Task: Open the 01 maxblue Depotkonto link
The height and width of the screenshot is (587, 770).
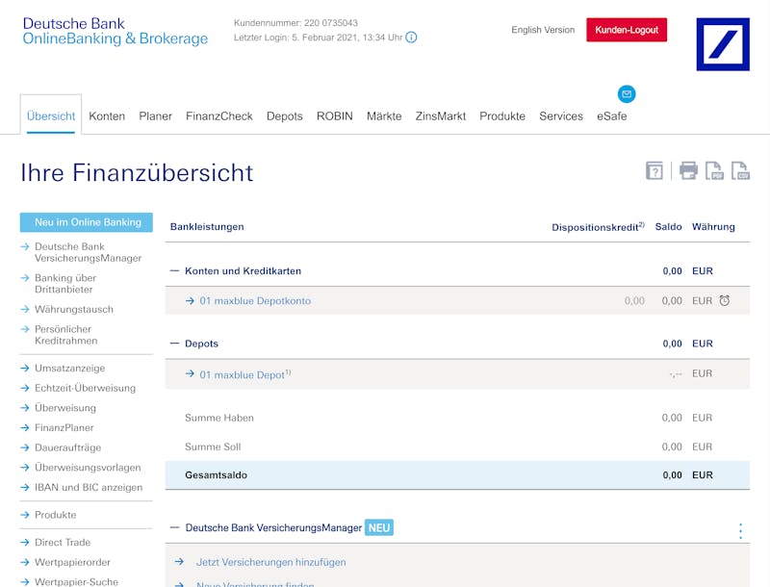Action: [x=255, y=301]
